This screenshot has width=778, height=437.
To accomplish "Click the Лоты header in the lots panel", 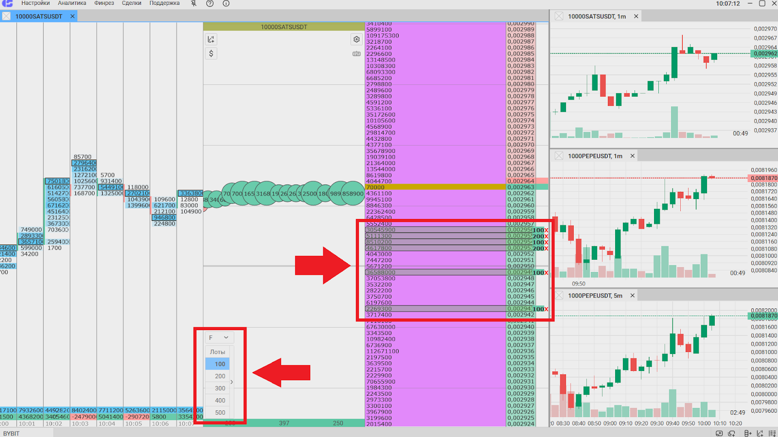I will click(217, 352).
